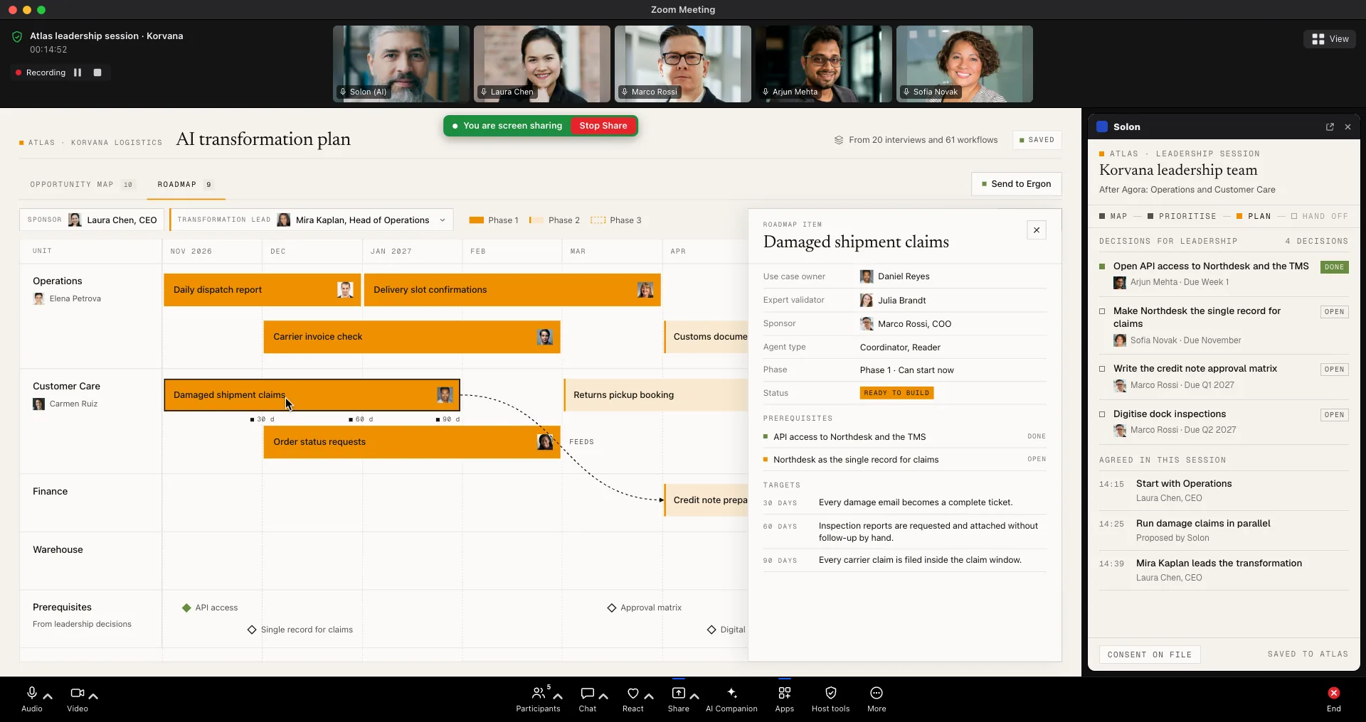Click the Audio microphone icon
1366x722 pixels.
click(x=31, y=693)
